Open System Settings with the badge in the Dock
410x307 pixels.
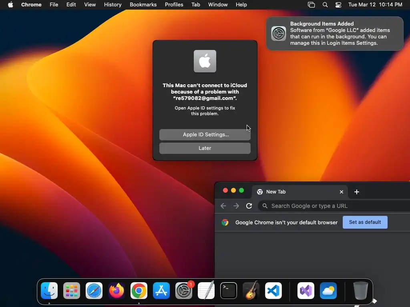pos(184,291)
